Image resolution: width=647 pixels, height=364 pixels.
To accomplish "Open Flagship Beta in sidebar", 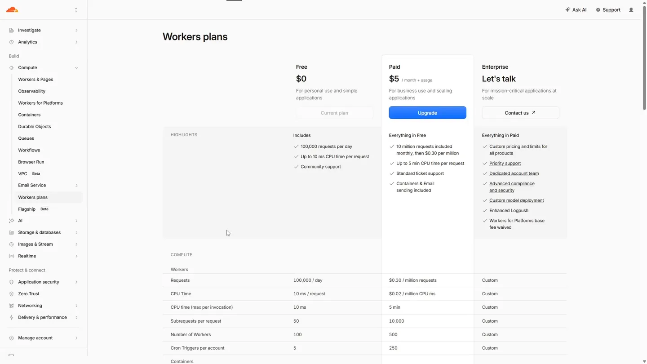I will coord(33,209).
